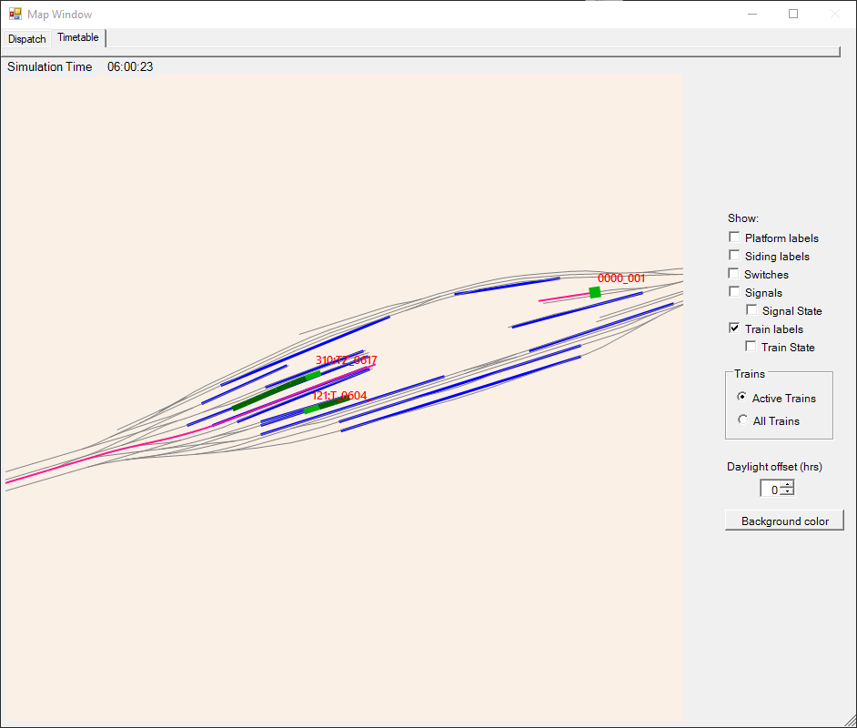857x728 pixels.
Task: Click into the Daylight offset value field
Action: click(x=771, y=490)
